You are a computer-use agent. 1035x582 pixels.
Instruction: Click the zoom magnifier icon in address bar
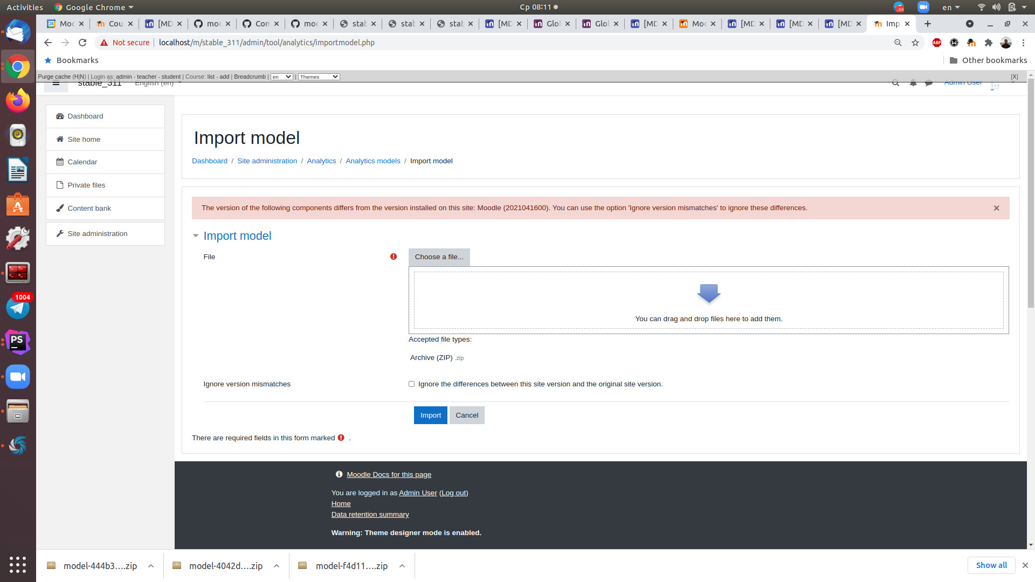898,43
